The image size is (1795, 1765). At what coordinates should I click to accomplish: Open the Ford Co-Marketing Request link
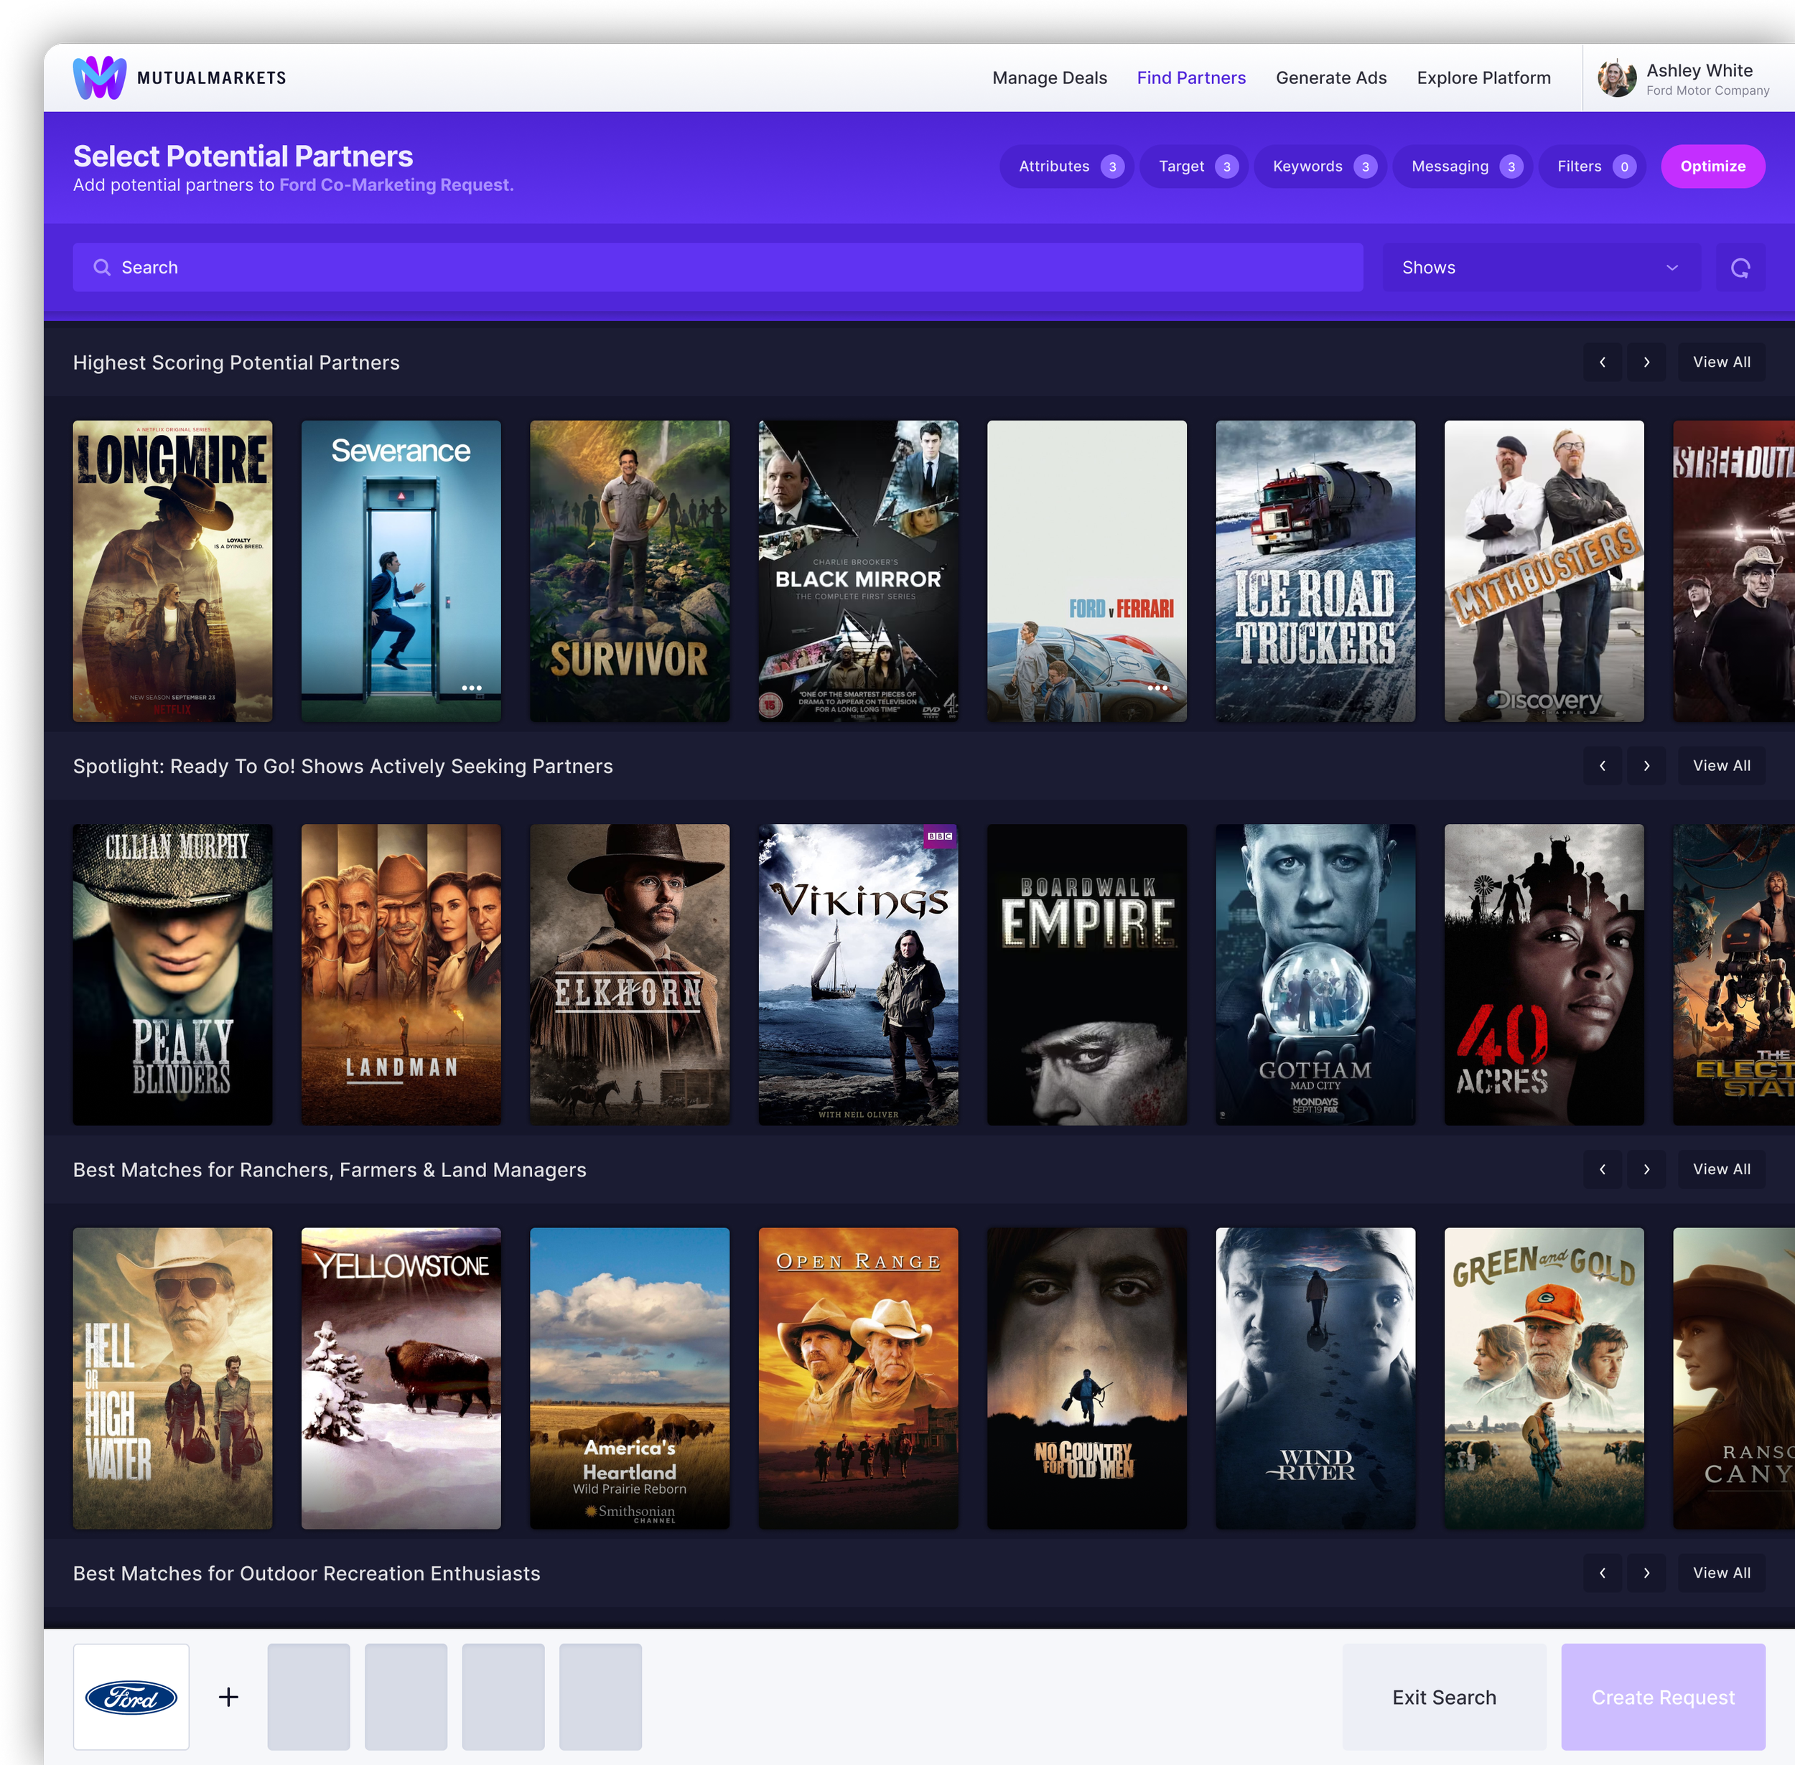395,185
